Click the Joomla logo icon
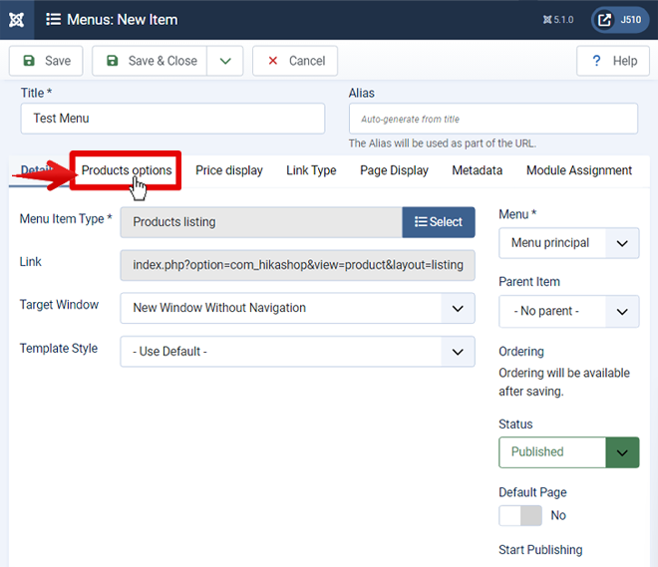The width and height of the screenshot is (658, 567). [17, 20]
